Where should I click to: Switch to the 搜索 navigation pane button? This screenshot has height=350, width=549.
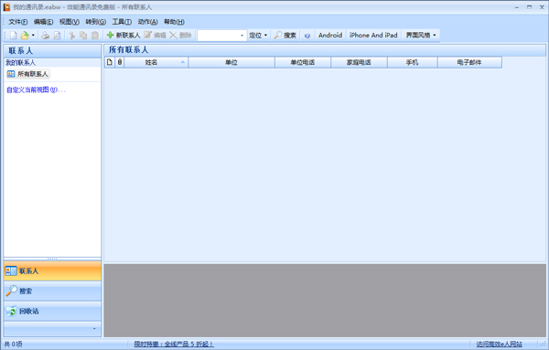point(52,291)
